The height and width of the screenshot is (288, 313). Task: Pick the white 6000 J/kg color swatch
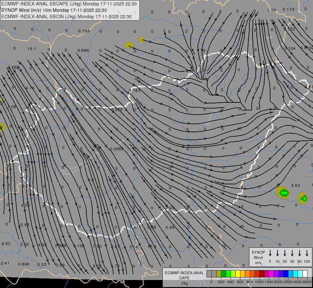coord(305,274)
